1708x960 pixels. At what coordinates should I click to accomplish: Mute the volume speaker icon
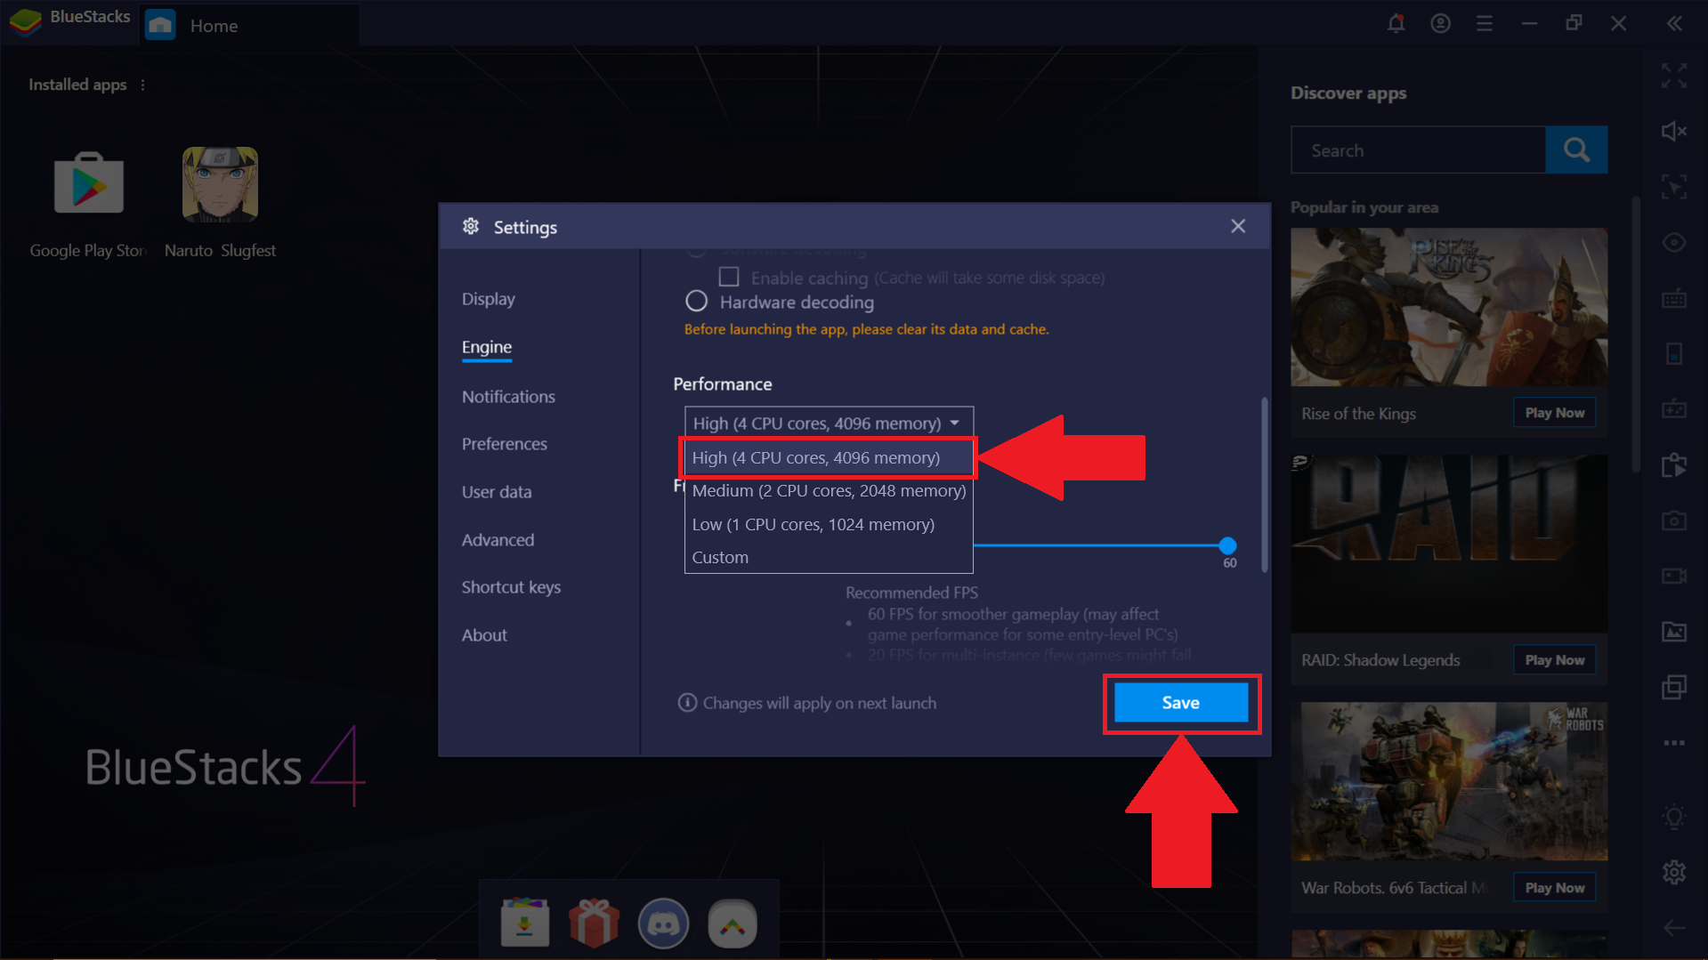point(1674,132)
